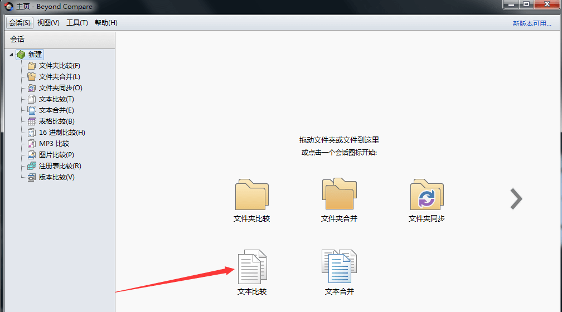Image resolution: width=562 pixels, height=312 pixels.
Task: Collapse the 新建 tree node triangle
Action: pos(12,55)
